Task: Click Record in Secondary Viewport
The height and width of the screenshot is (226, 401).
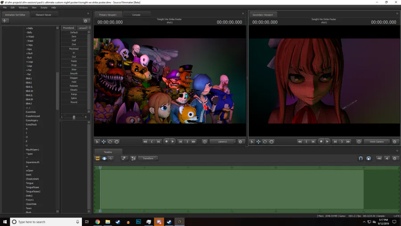Action: [x=321, y=142]
